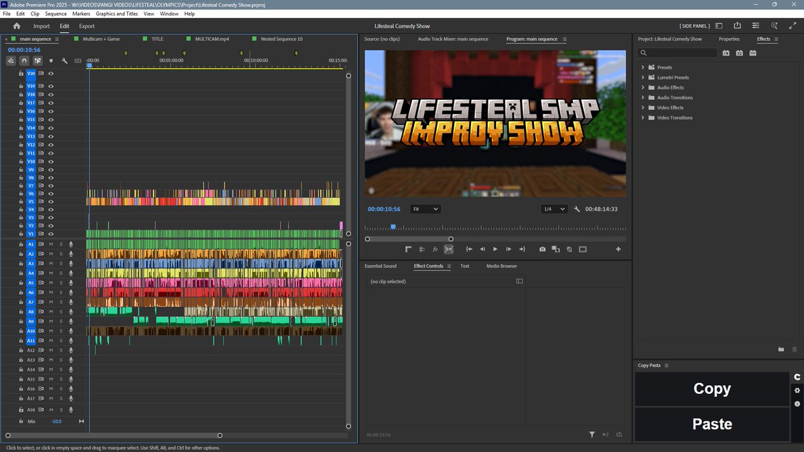Image resolution: width=804 pixels, height=452 pixels.
Task: Open Quick Export share icon
Action: (737, 25)
